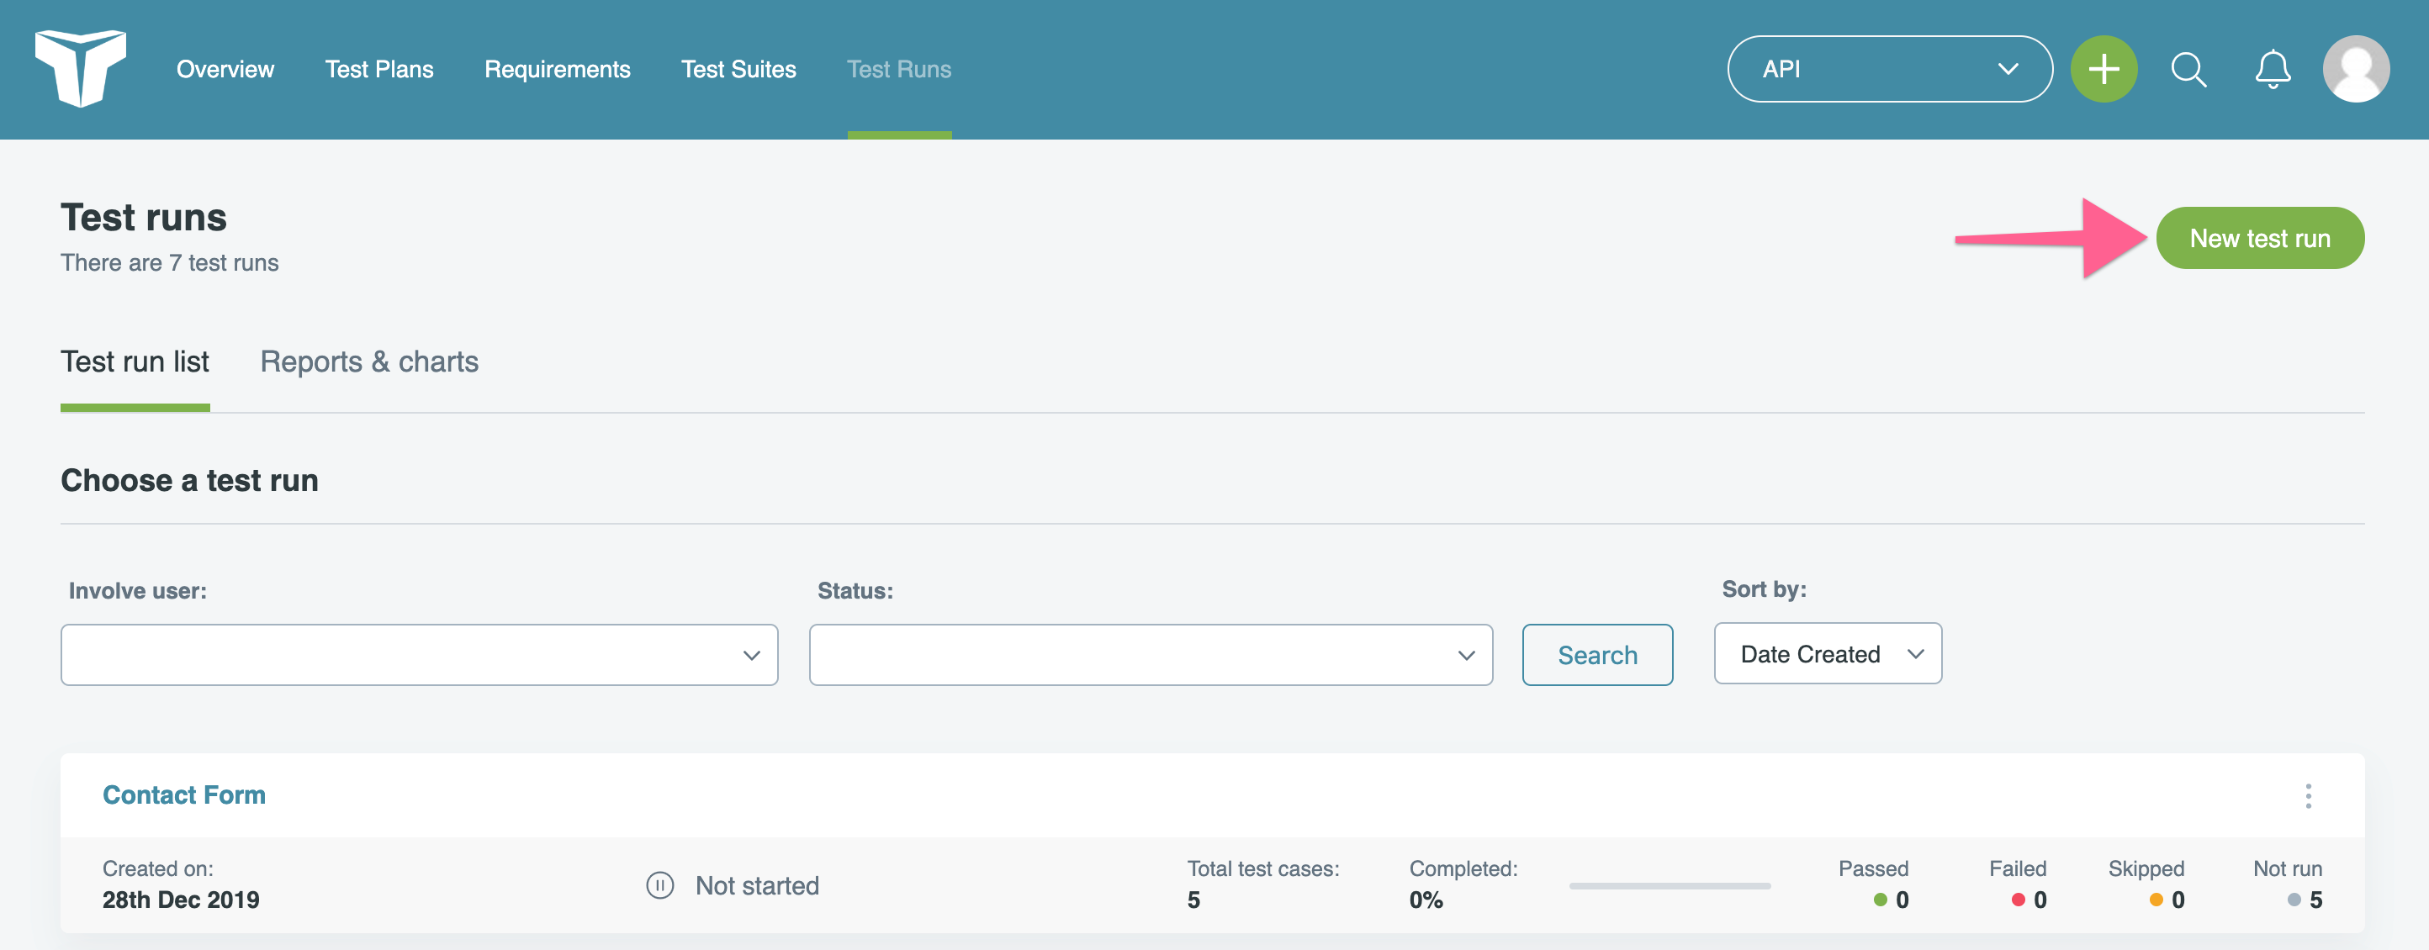2429x950 pixels.
Task: Click the 'Involve user:' label
Action: pyautogui.click(x=138, y=591)
